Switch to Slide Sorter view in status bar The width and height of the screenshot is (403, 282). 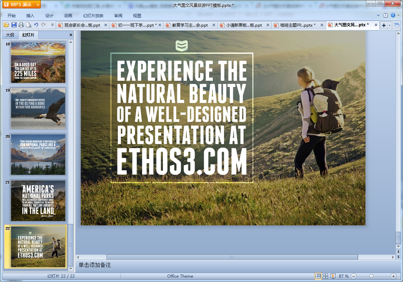[x=325, y=276]
